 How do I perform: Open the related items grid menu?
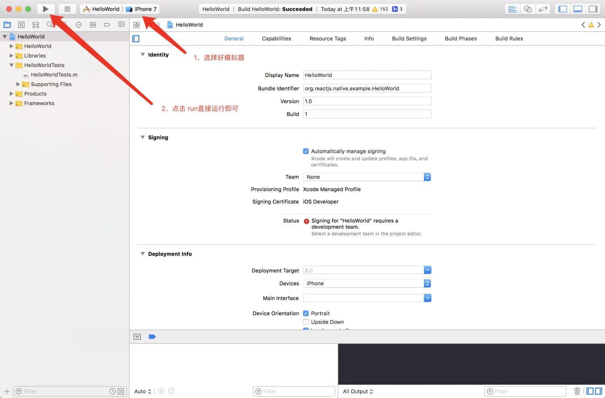pos(136,25)
